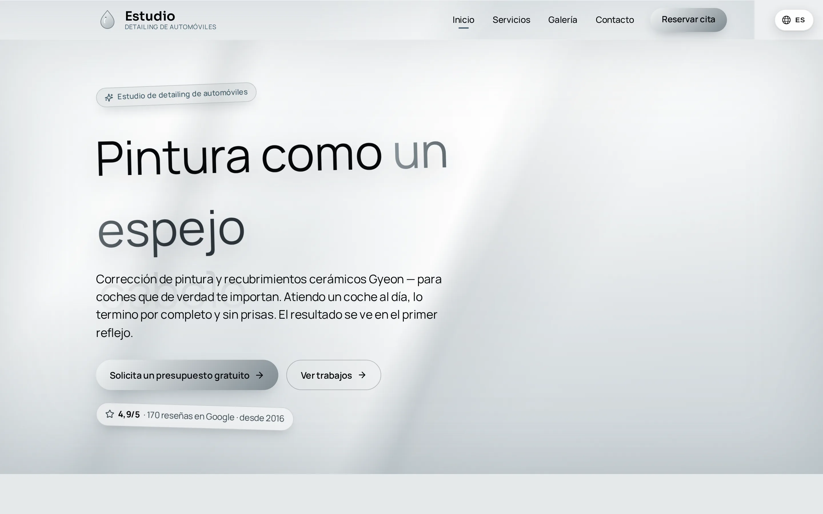The image size is (823, 514).
Task: Go to the Inicio nav item
Action: 463,20
